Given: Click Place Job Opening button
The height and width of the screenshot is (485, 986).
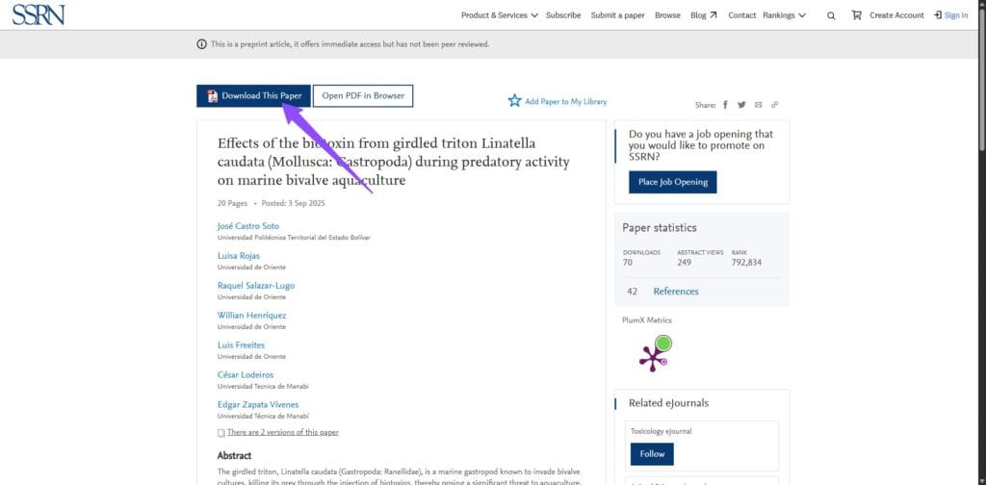Looking at the screenshot, I should click(x=673, y=182).
